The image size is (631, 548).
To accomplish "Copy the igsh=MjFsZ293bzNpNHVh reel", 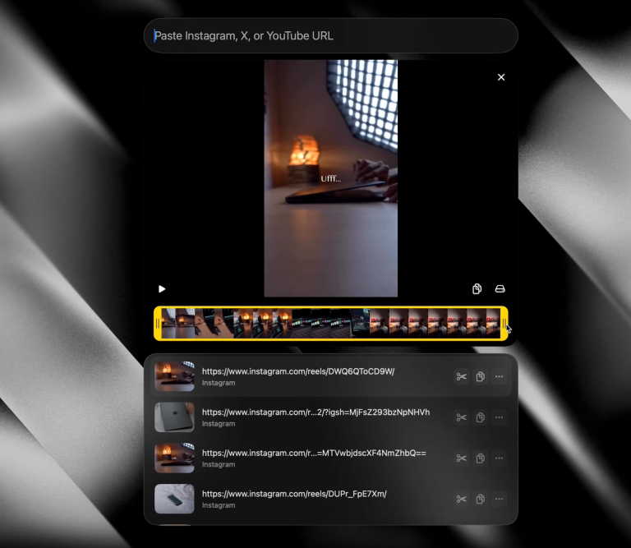I will coord(480,417).
